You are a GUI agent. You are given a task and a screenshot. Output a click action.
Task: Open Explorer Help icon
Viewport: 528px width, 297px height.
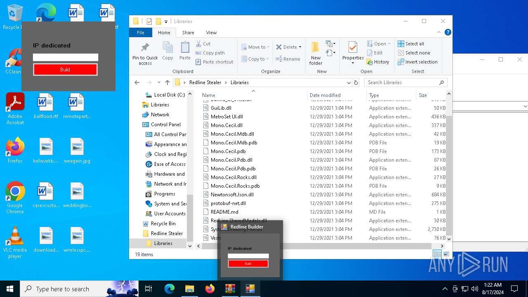click(448, 32)
